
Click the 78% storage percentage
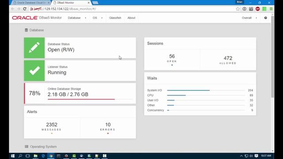pyautogui.click(x=34, y=93)
